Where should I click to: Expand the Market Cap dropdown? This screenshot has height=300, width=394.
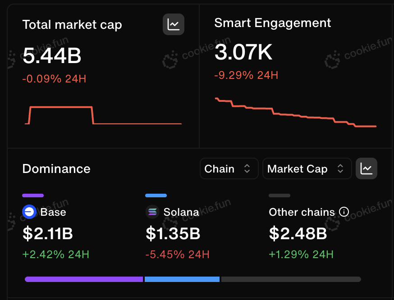307,168
